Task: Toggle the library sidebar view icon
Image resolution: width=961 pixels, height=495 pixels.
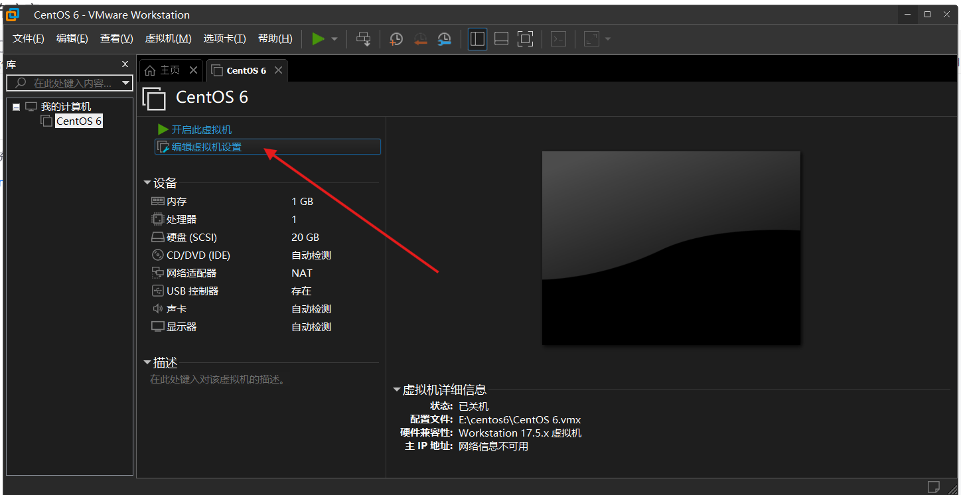Action: [477, 39]
